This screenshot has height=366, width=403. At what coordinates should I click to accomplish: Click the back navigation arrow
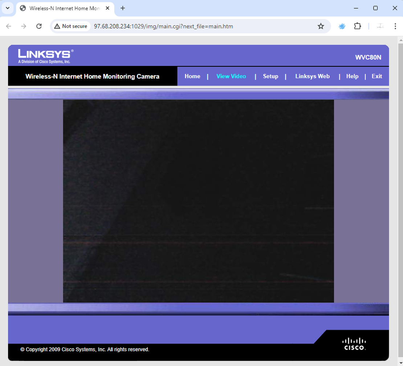click(x=8, y=26)
